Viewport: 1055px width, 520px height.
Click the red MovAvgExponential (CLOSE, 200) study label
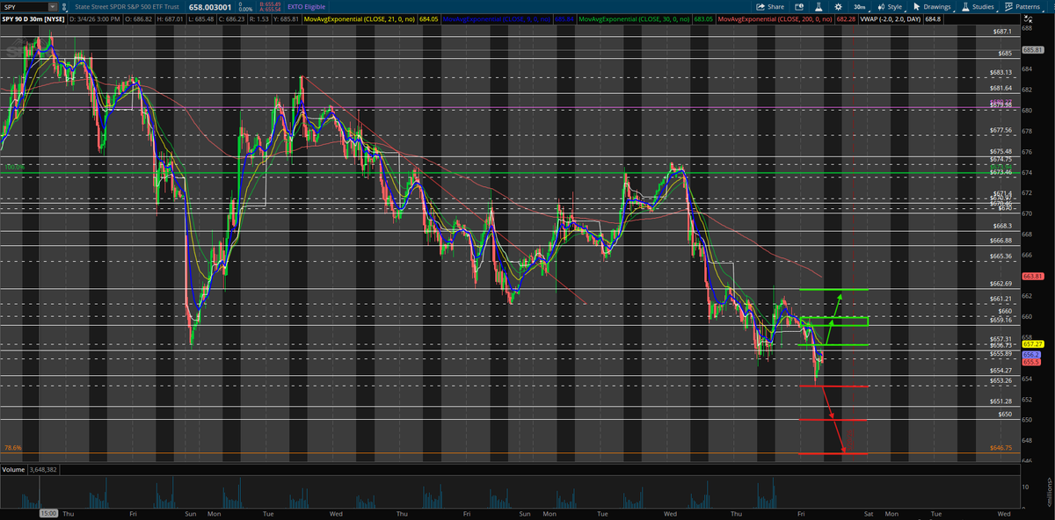[774, 18]
